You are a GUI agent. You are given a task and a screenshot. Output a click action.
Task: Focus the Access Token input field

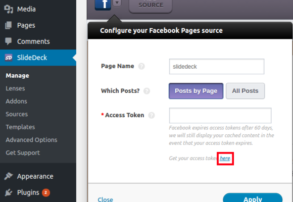point(220,115)
